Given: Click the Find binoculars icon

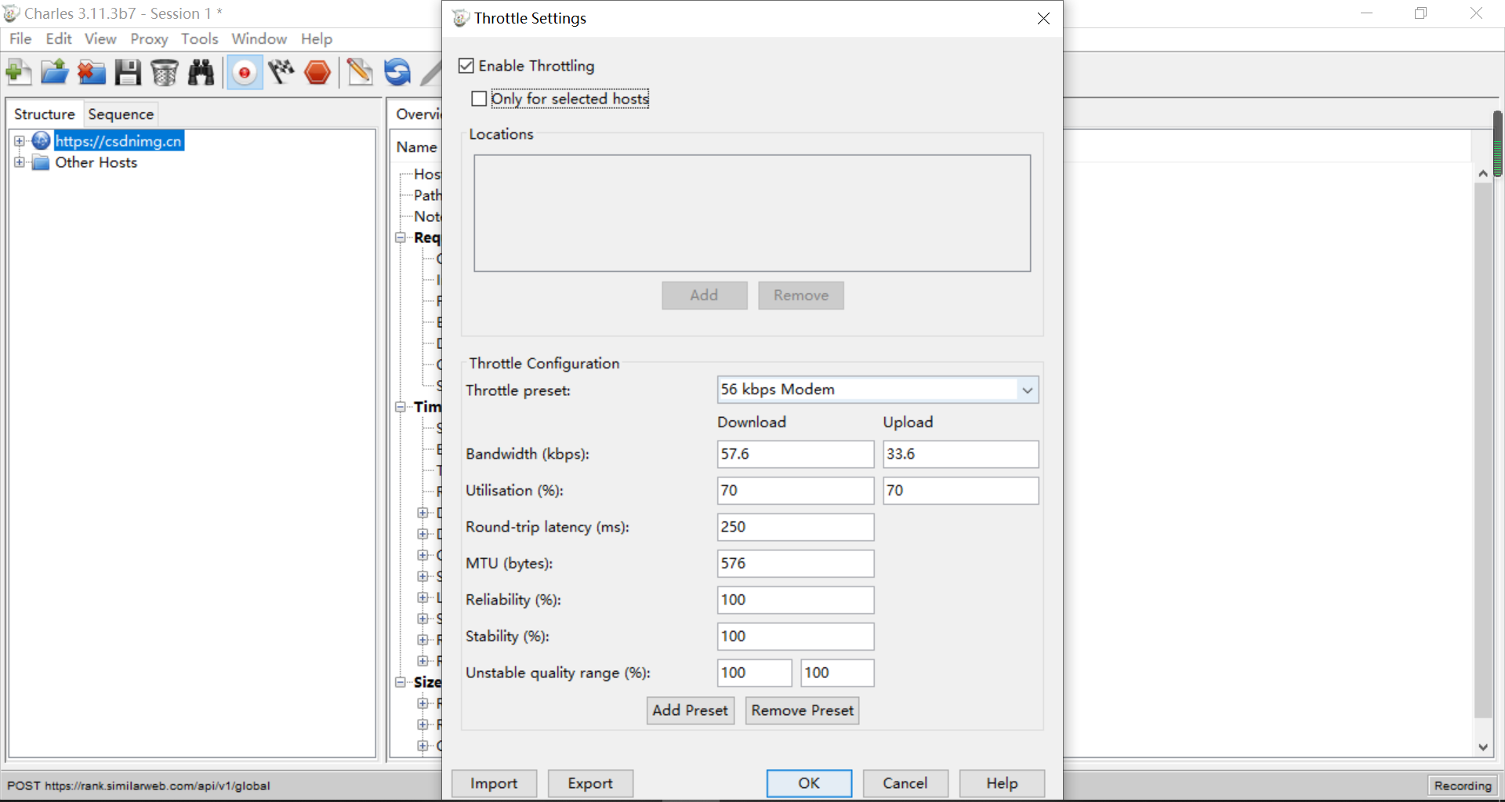Looking at the screenshot, I should point(201,73).
